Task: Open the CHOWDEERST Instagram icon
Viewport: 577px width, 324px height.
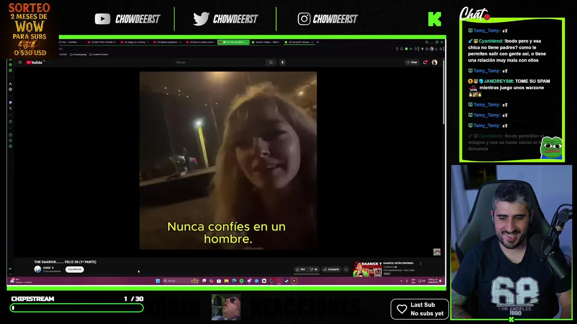Action: click(304, 19)
